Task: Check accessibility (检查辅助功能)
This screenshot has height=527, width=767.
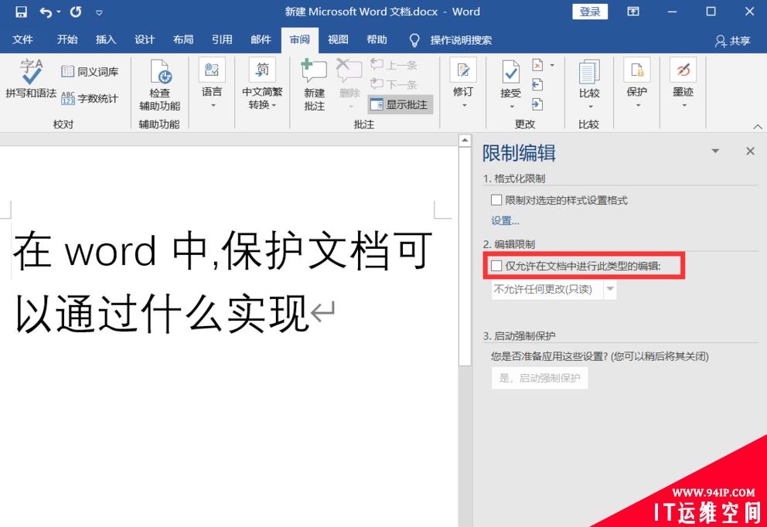Action: pyautogui.click(x=159, y=85)
